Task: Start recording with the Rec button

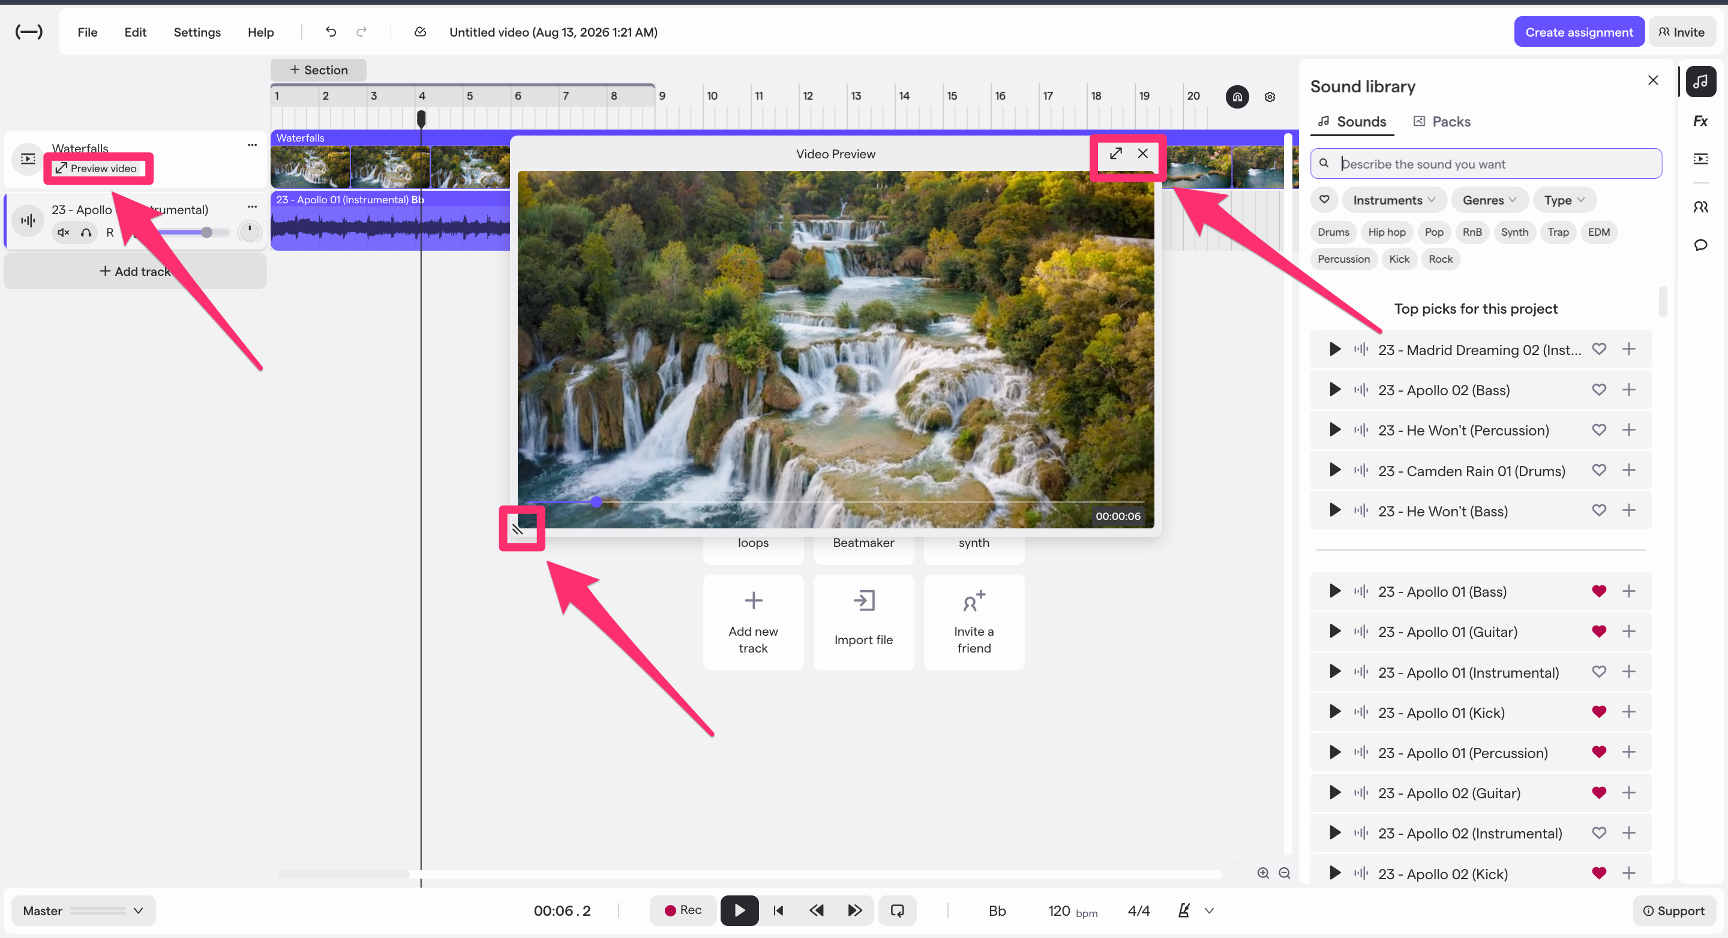Action: coord(682,910)
